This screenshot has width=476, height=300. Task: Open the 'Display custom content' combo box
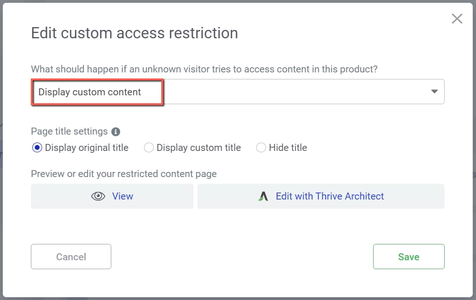click(238, 92)
